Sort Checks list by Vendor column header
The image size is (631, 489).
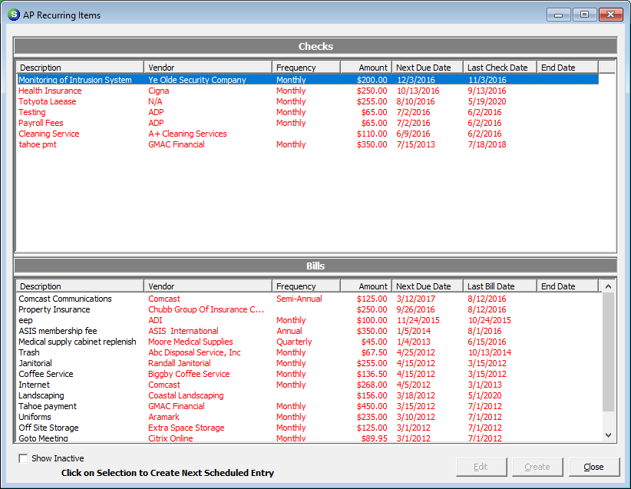point(208,68)
